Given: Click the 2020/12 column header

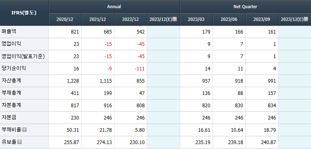Looking at the screenshot, I should pos(65,19).
